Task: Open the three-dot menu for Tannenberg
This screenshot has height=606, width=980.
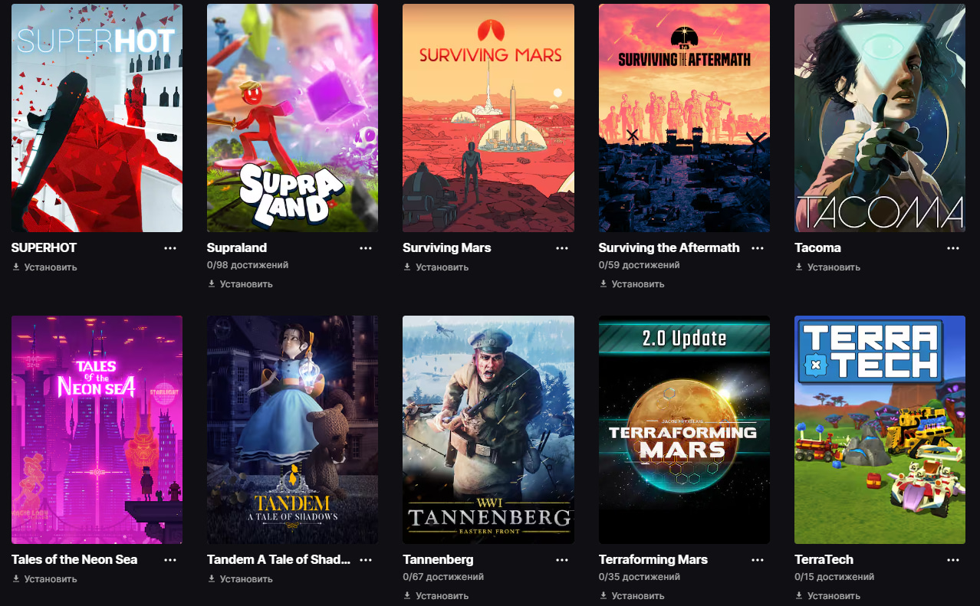Action: [562, 560]
